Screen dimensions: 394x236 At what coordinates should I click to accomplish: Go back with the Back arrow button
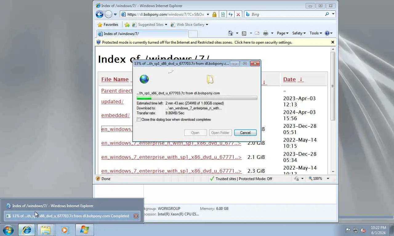(99, 14)
